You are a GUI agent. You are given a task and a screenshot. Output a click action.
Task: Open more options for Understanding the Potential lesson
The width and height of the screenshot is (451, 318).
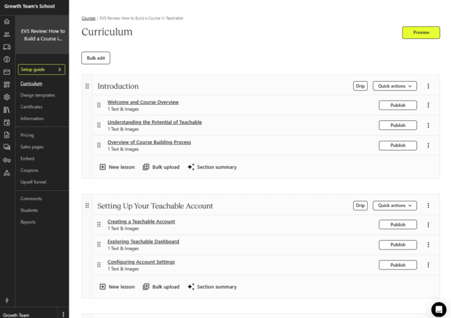[428, 125]
